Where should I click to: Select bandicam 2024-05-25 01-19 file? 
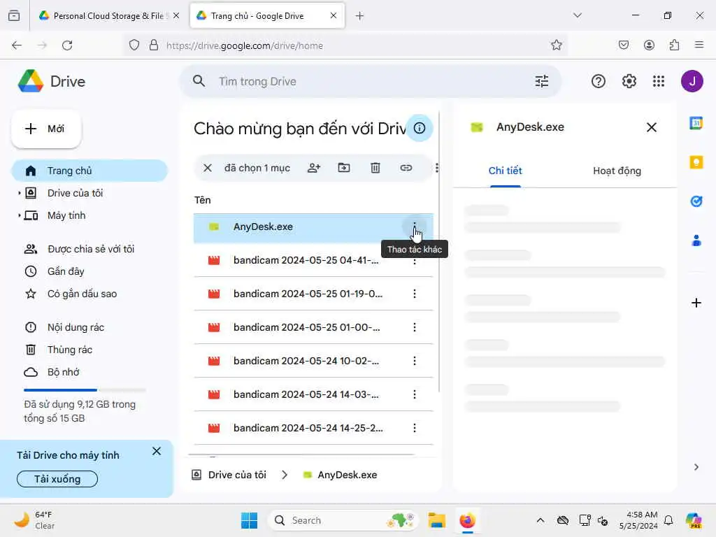(313, 294)
